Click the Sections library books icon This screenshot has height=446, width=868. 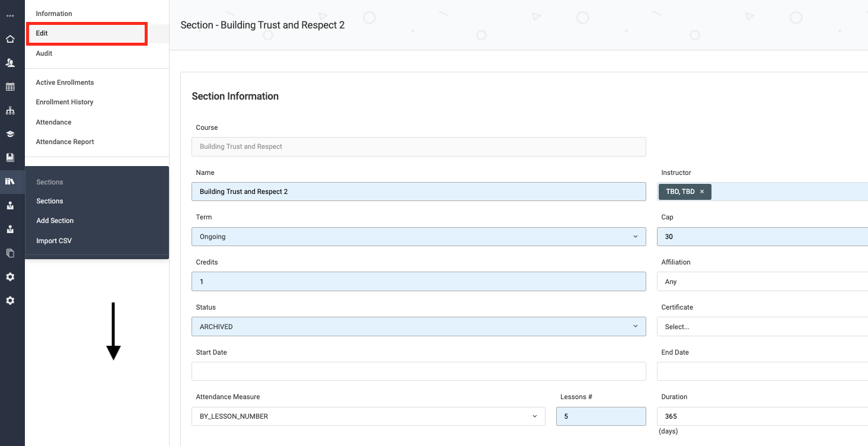click(10, 181)
